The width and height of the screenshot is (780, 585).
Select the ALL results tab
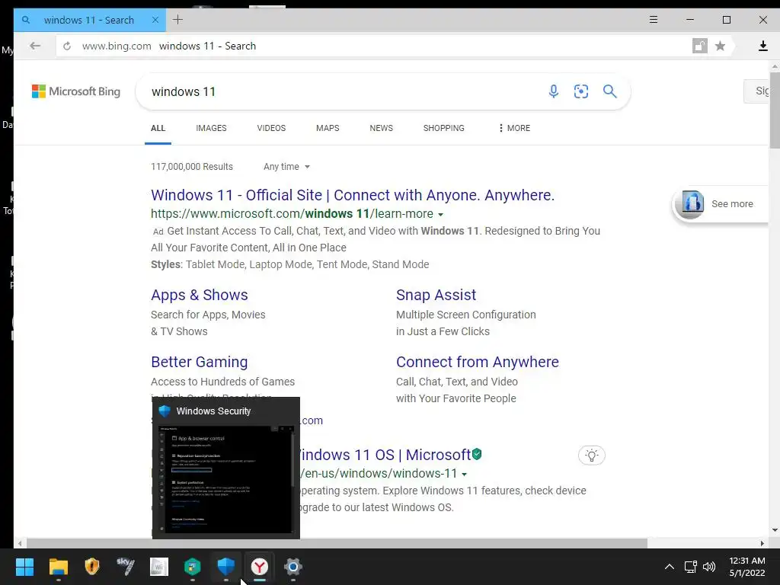(158, 128)
